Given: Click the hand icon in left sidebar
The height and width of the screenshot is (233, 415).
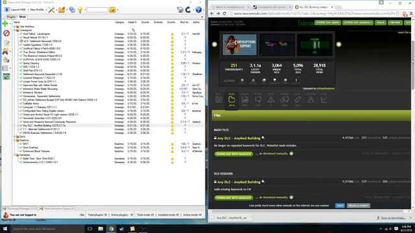Looking at the screenshot, I should [x=6, y=60].
